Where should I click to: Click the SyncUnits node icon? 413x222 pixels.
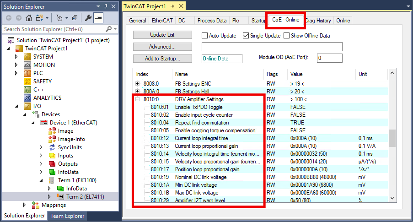click(x=52, y=147)
